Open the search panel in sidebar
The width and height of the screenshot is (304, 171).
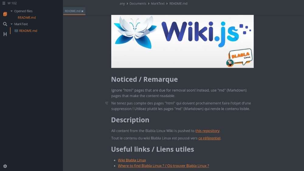coord(5,24)
